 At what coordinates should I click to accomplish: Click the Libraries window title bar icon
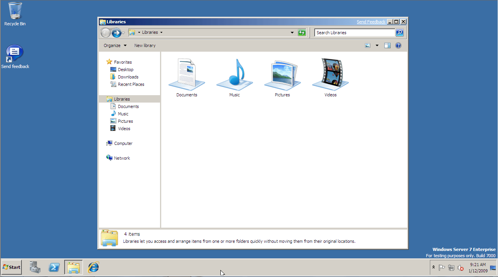[102, 22]
